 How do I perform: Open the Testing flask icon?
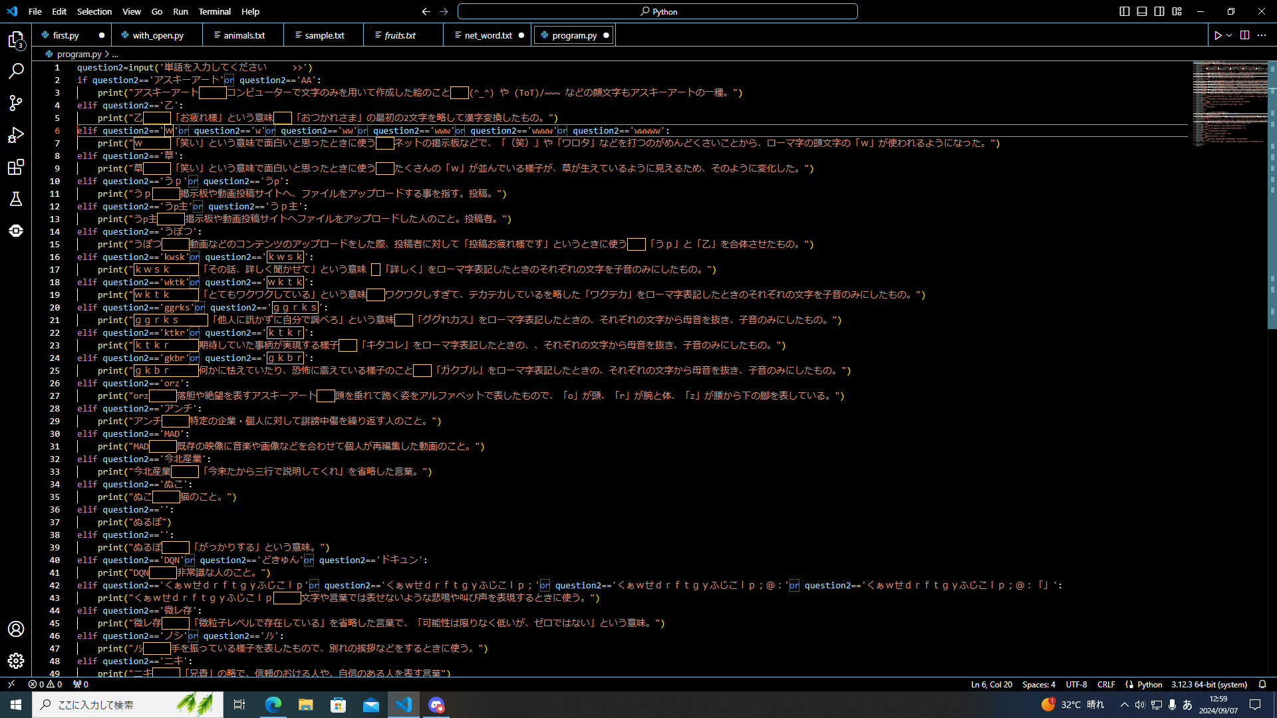[x=16, y=199]
